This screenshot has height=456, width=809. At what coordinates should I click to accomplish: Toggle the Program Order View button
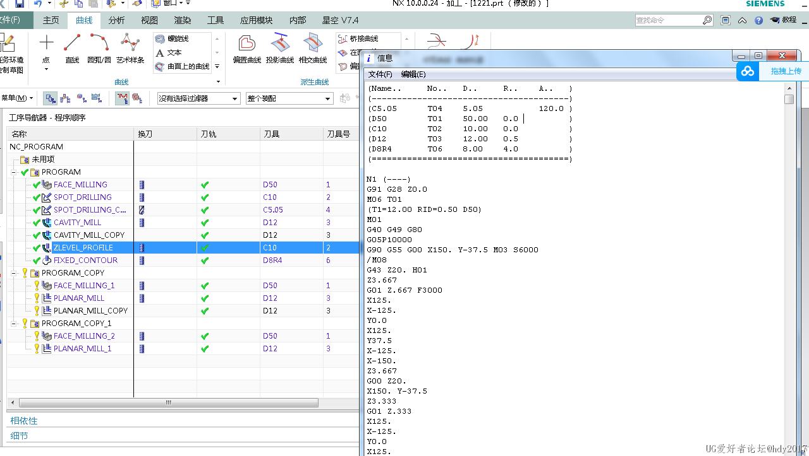50,98
